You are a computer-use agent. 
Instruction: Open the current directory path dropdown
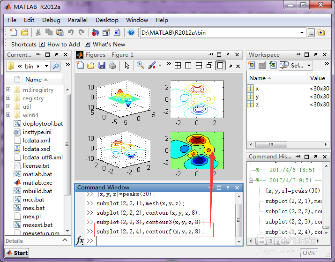coord(302,33)
